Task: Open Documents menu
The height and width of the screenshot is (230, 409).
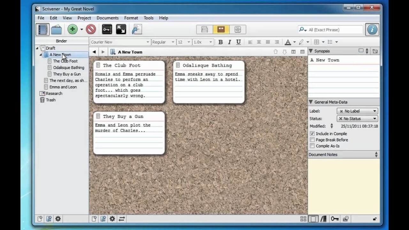Action: (107, 18)
